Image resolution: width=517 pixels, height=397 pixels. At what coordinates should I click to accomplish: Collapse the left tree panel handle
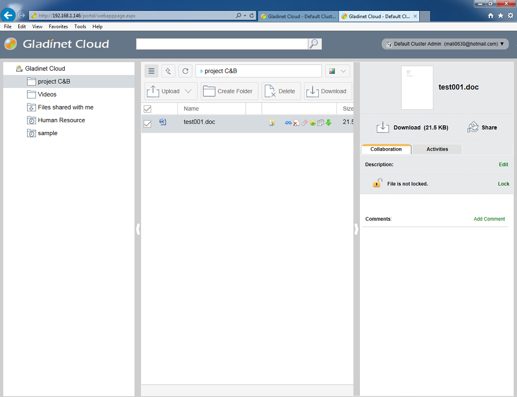click(x=138, y=229)
